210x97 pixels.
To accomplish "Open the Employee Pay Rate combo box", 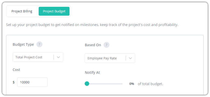I will [x=110, y=58].
